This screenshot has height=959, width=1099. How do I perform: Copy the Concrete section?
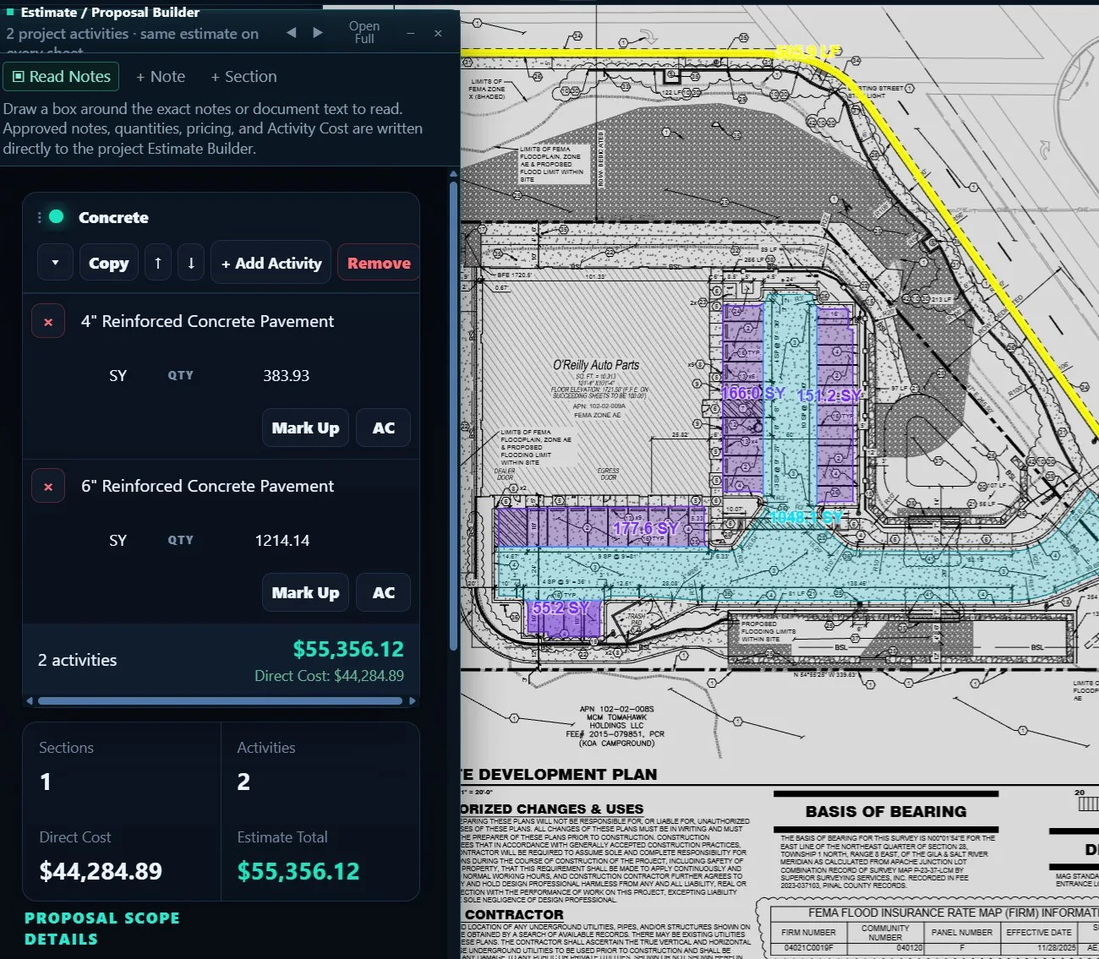[109, 263]
